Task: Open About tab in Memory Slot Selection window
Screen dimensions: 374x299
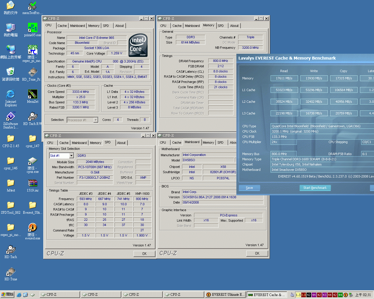Action: pos(121,143)
